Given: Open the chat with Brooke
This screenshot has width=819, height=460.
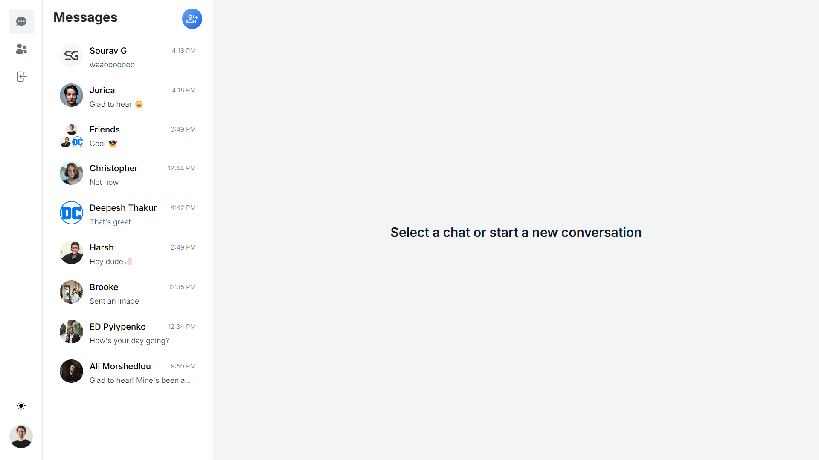Looking at the screenshot, I should coord(128,292).
